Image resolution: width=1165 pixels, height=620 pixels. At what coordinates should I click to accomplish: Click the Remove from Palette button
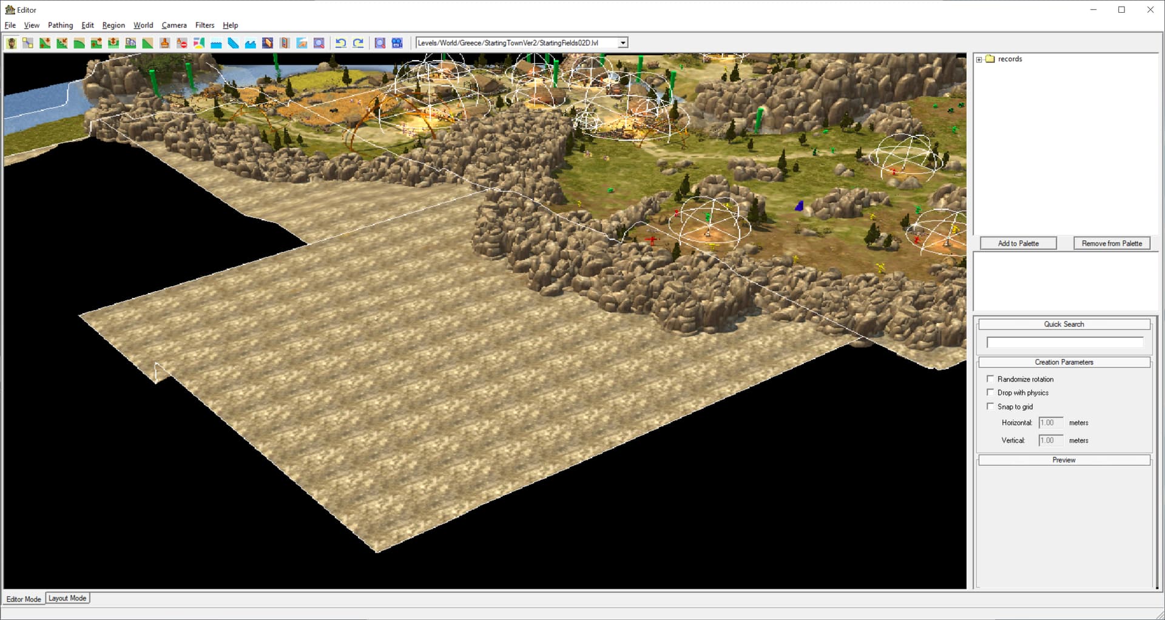[1112, 243]
